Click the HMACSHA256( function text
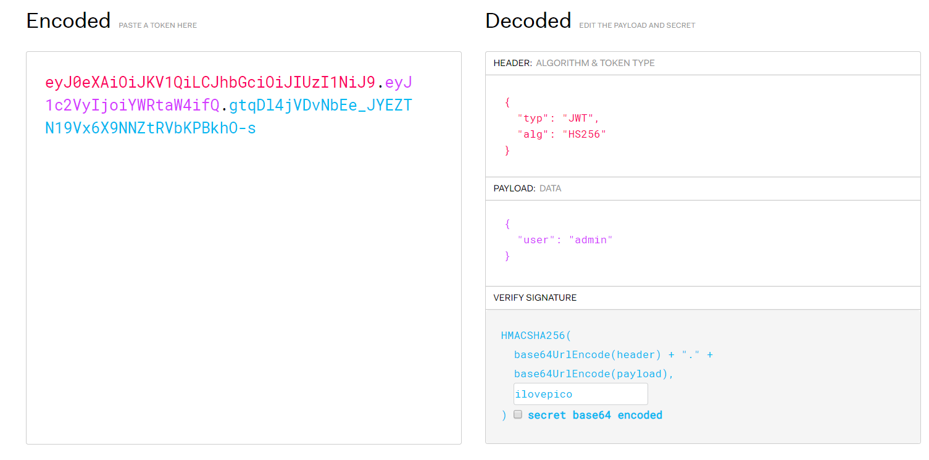Viewport: 929px width, 460px height. click(536, 336)
